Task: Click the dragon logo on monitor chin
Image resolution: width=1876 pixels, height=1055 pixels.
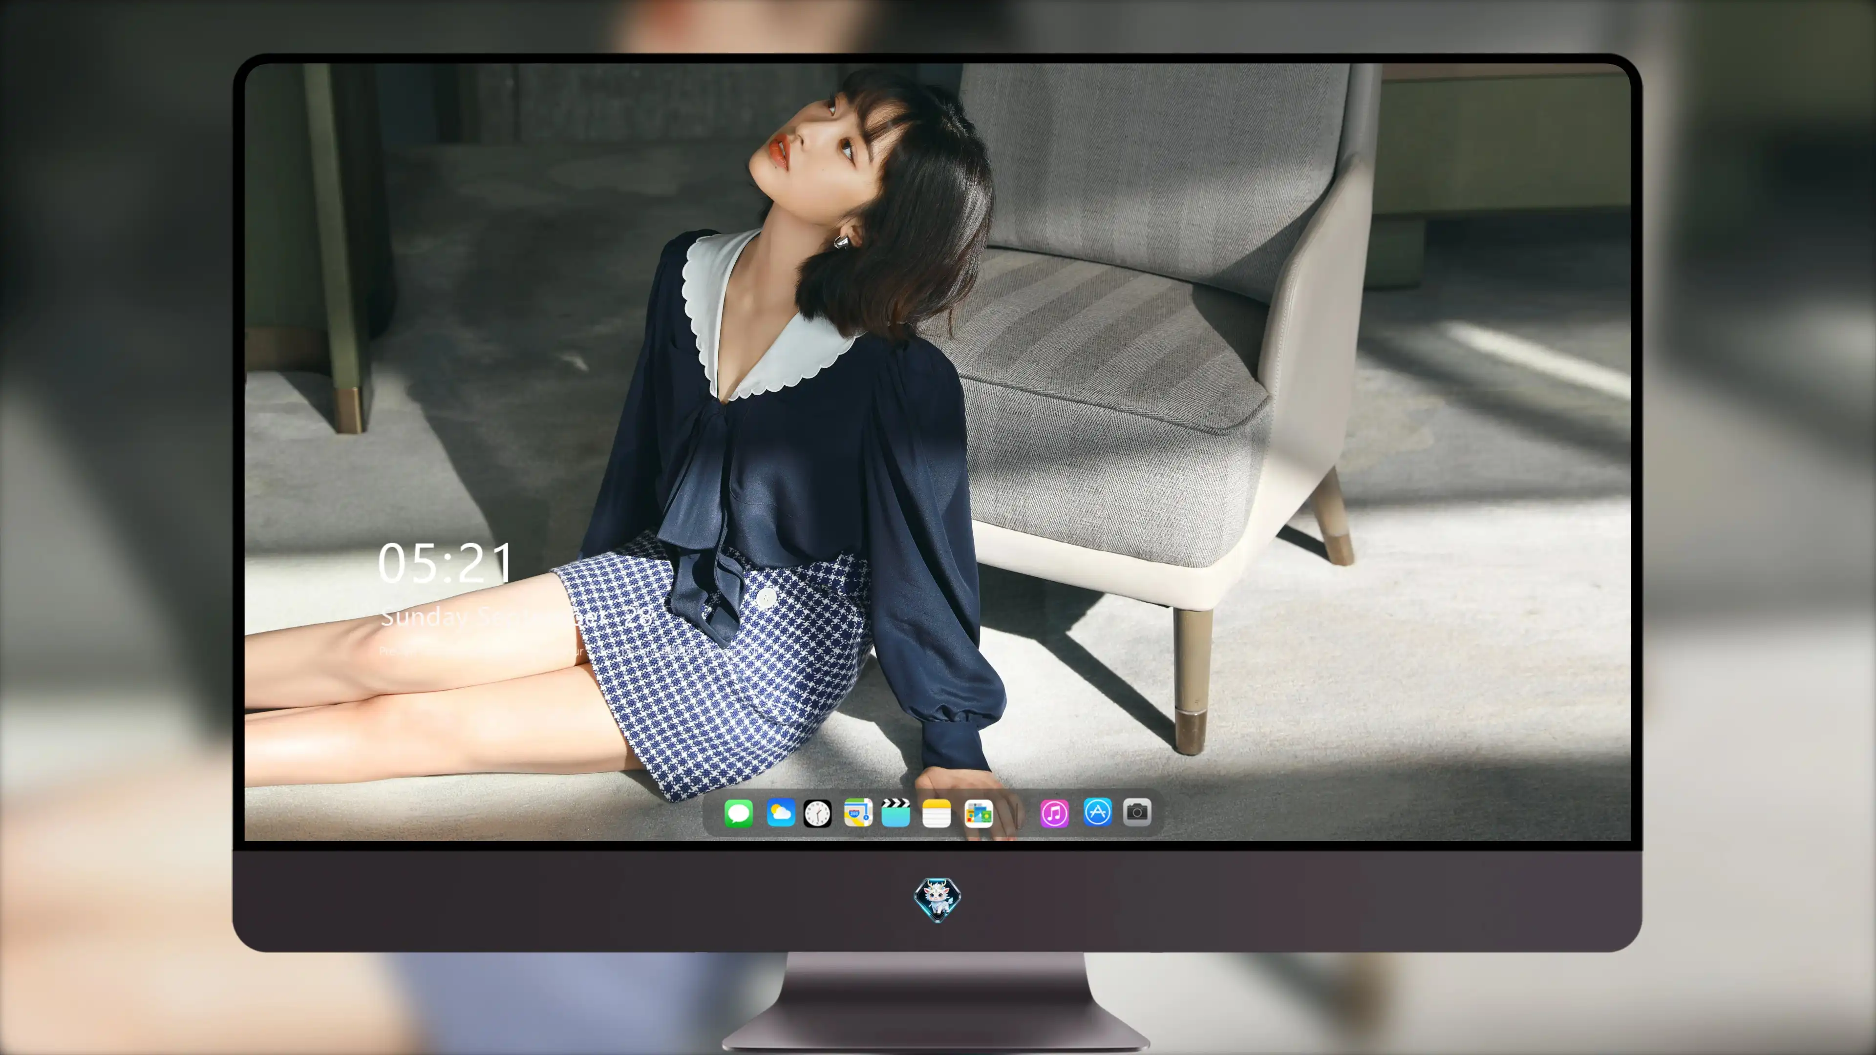Action: 938,899
